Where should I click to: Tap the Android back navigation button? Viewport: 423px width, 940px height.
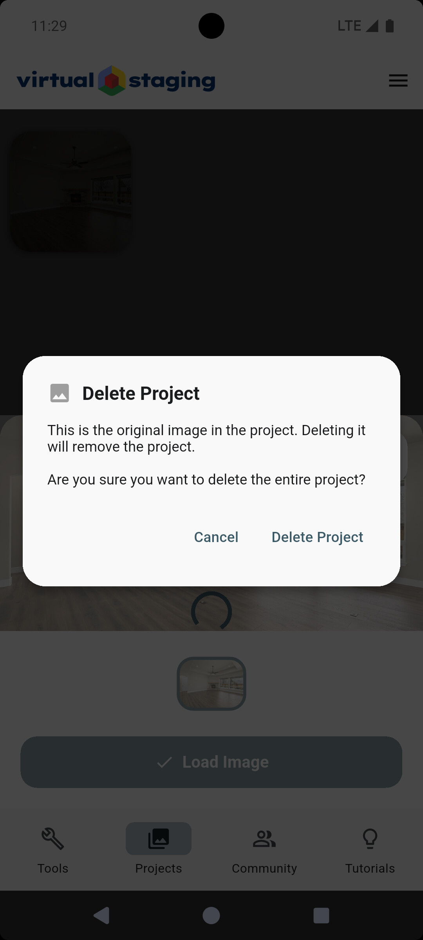coord(102,915)
